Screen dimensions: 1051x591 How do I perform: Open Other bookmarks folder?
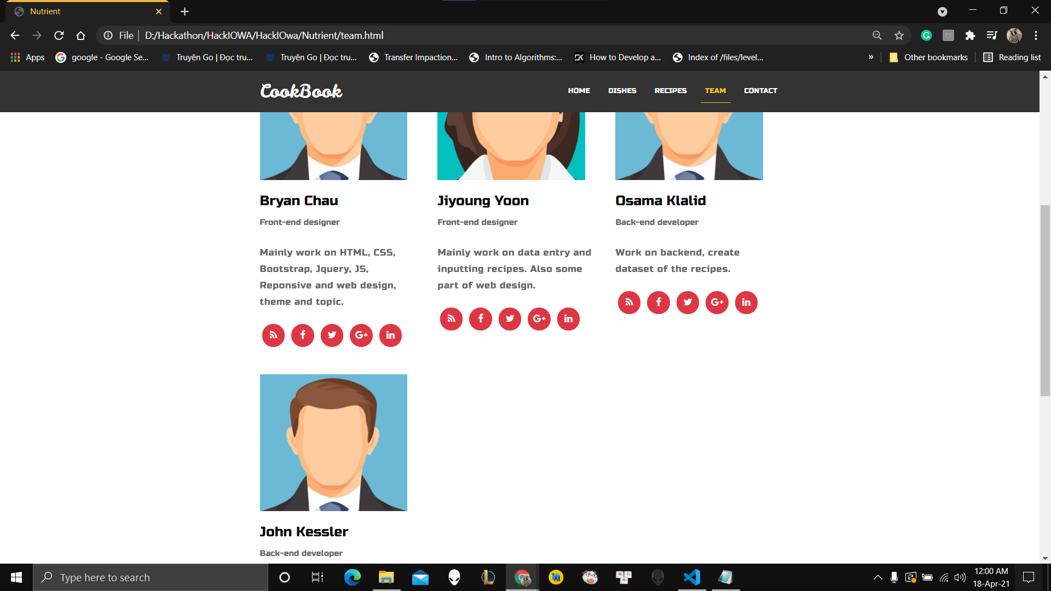928,57
